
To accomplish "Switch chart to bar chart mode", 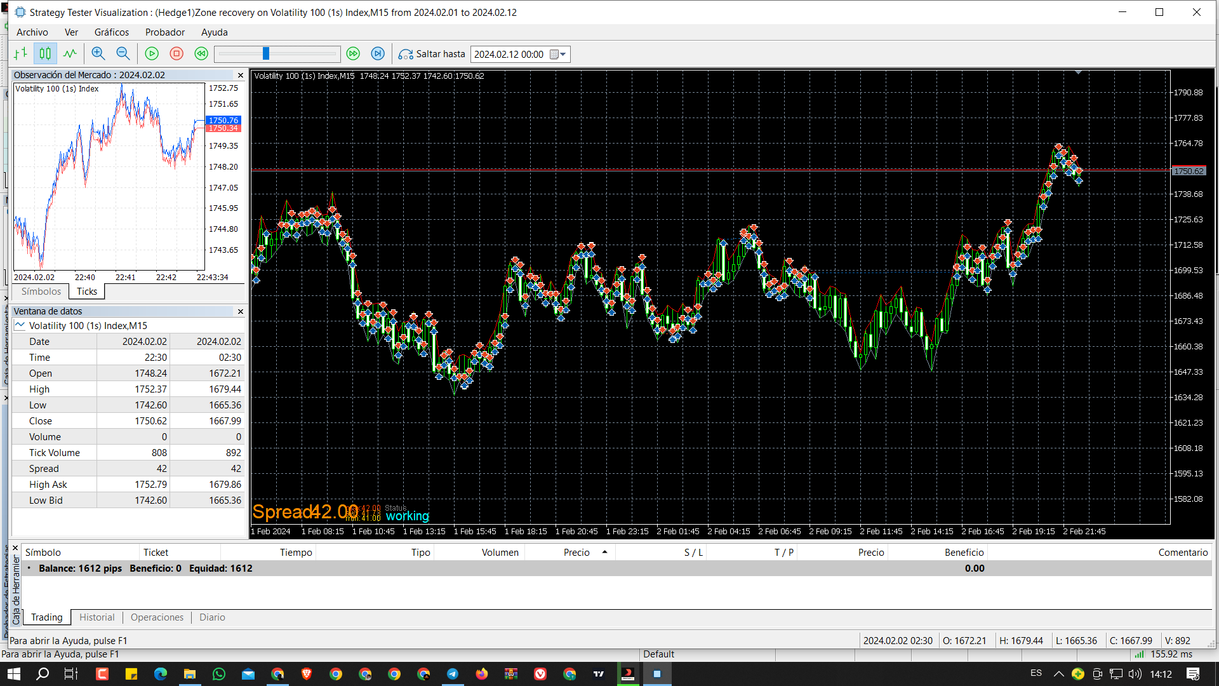I will coord(21,54).
